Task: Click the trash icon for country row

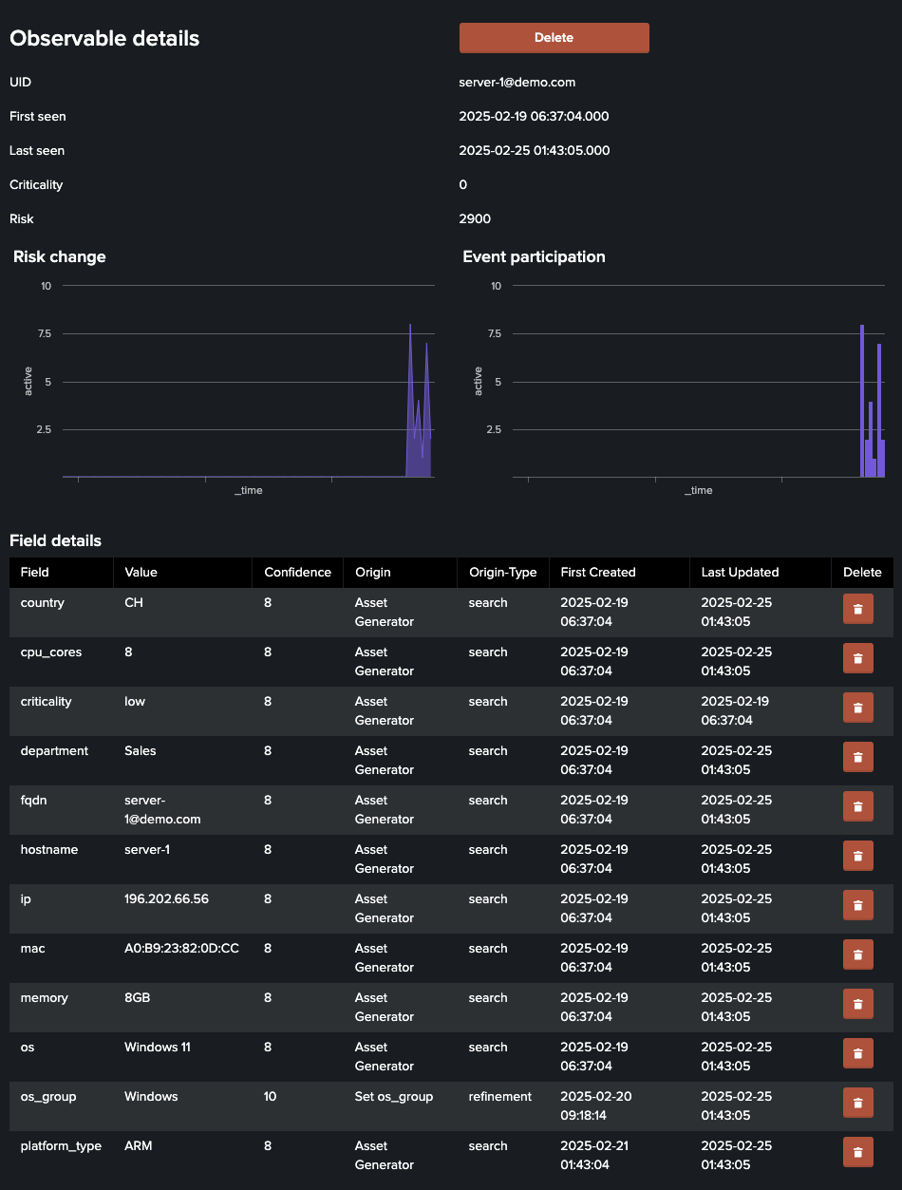Action: click(x=857, y=609)
